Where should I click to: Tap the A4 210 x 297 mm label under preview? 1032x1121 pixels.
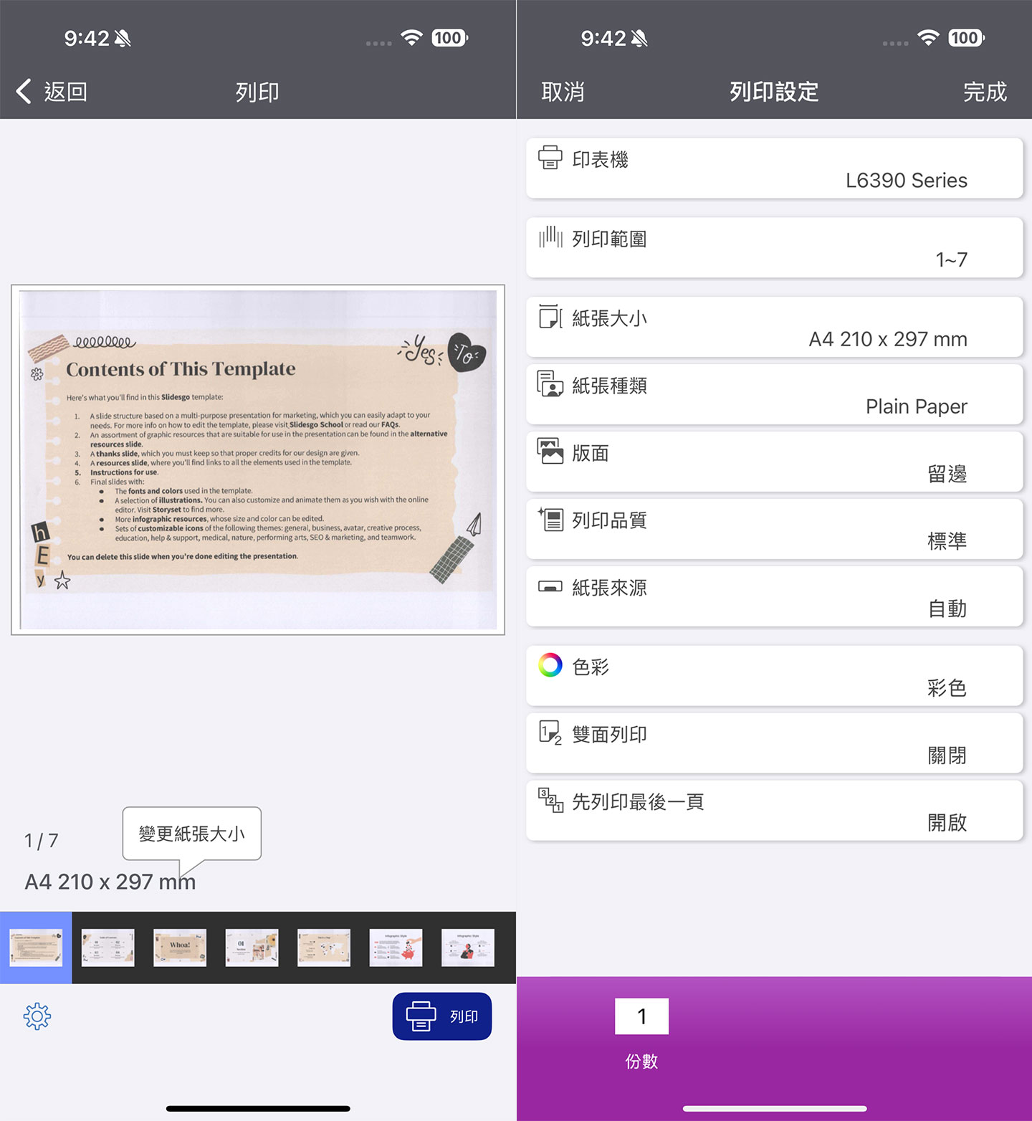tap(110, 882)
